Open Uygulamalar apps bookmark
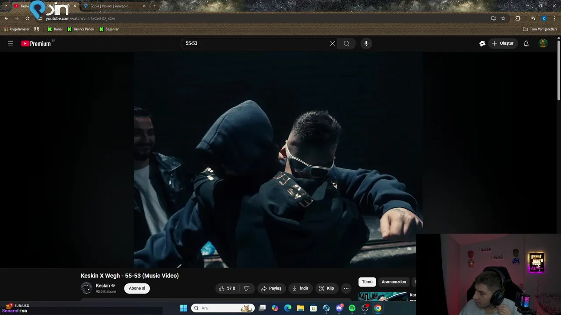Image resolution: width=561 pixels, height=315 pixels. pos(17,29)
